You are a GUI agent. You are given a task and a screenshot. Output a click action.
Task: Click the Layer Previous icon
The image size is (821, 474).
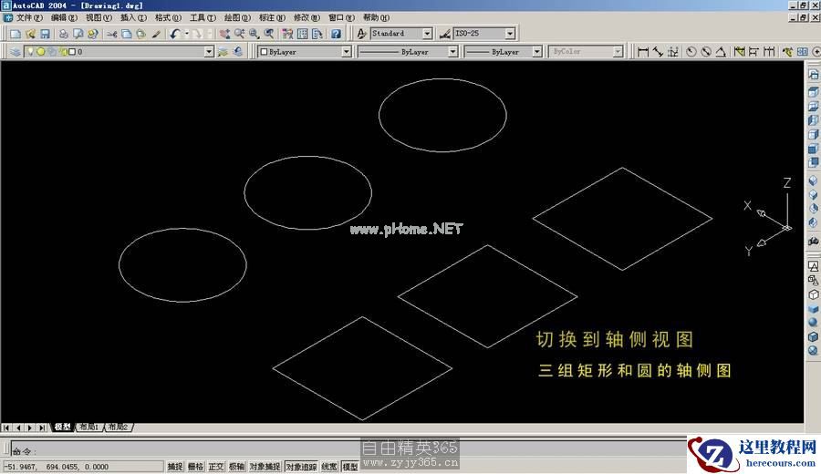click(238, 52)
